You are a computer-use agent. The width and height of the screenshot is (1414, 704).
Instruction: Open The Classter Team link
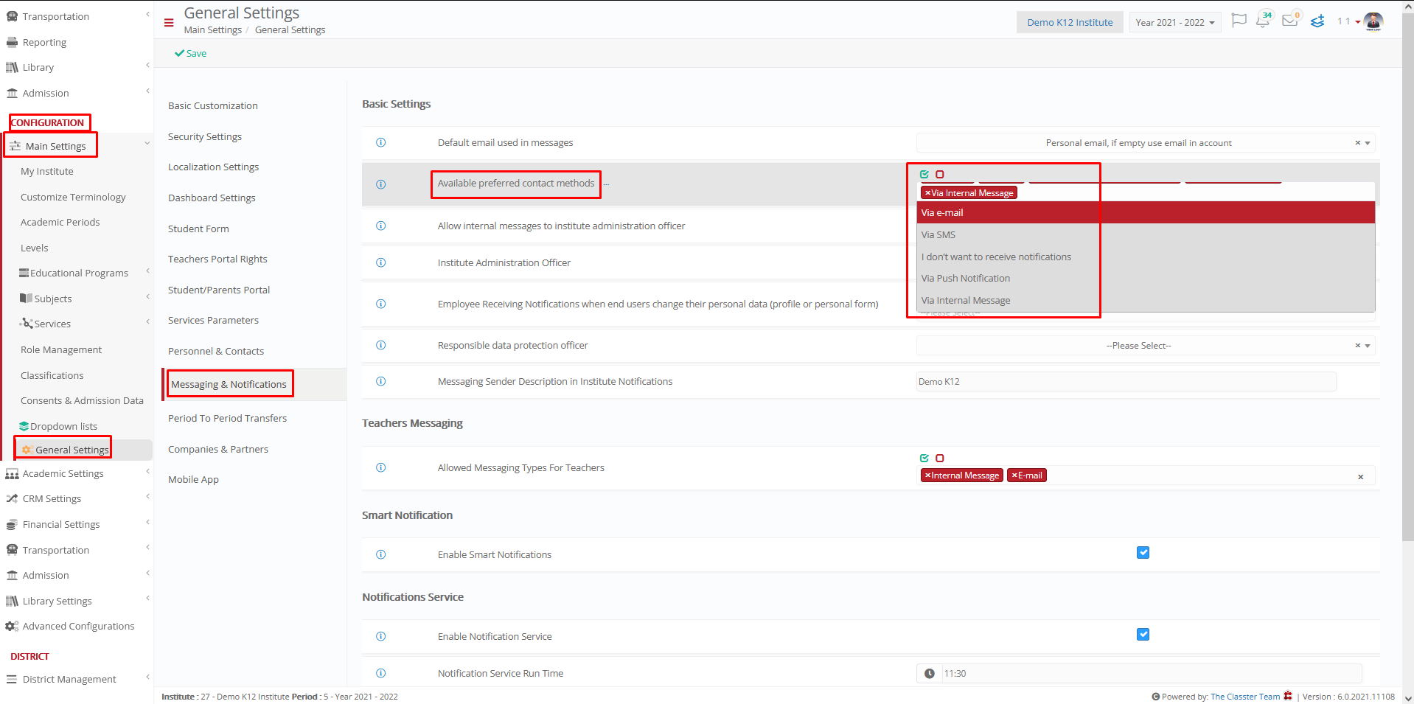[1244, 697]
